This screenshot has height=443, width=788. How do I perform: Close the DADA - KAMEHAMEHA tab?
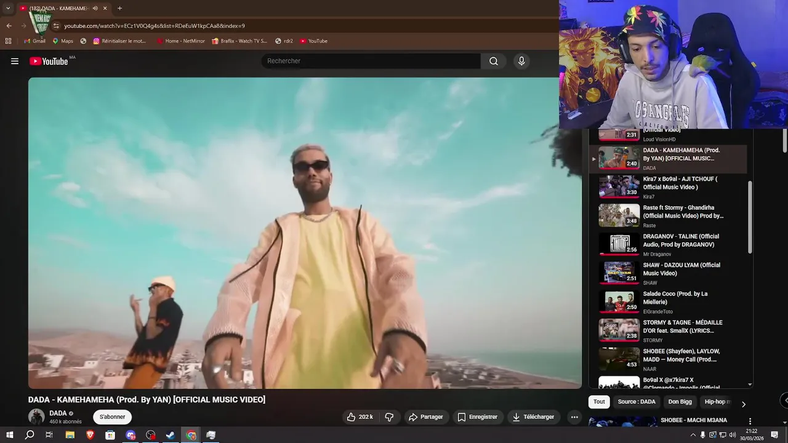coord(105,8)
